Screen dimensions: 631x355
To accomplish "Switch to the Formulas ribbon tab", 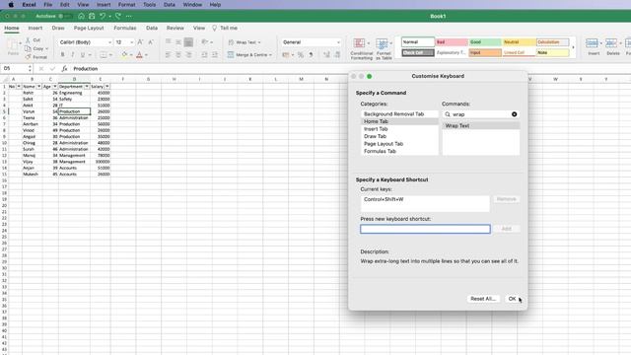I will 125,29.
